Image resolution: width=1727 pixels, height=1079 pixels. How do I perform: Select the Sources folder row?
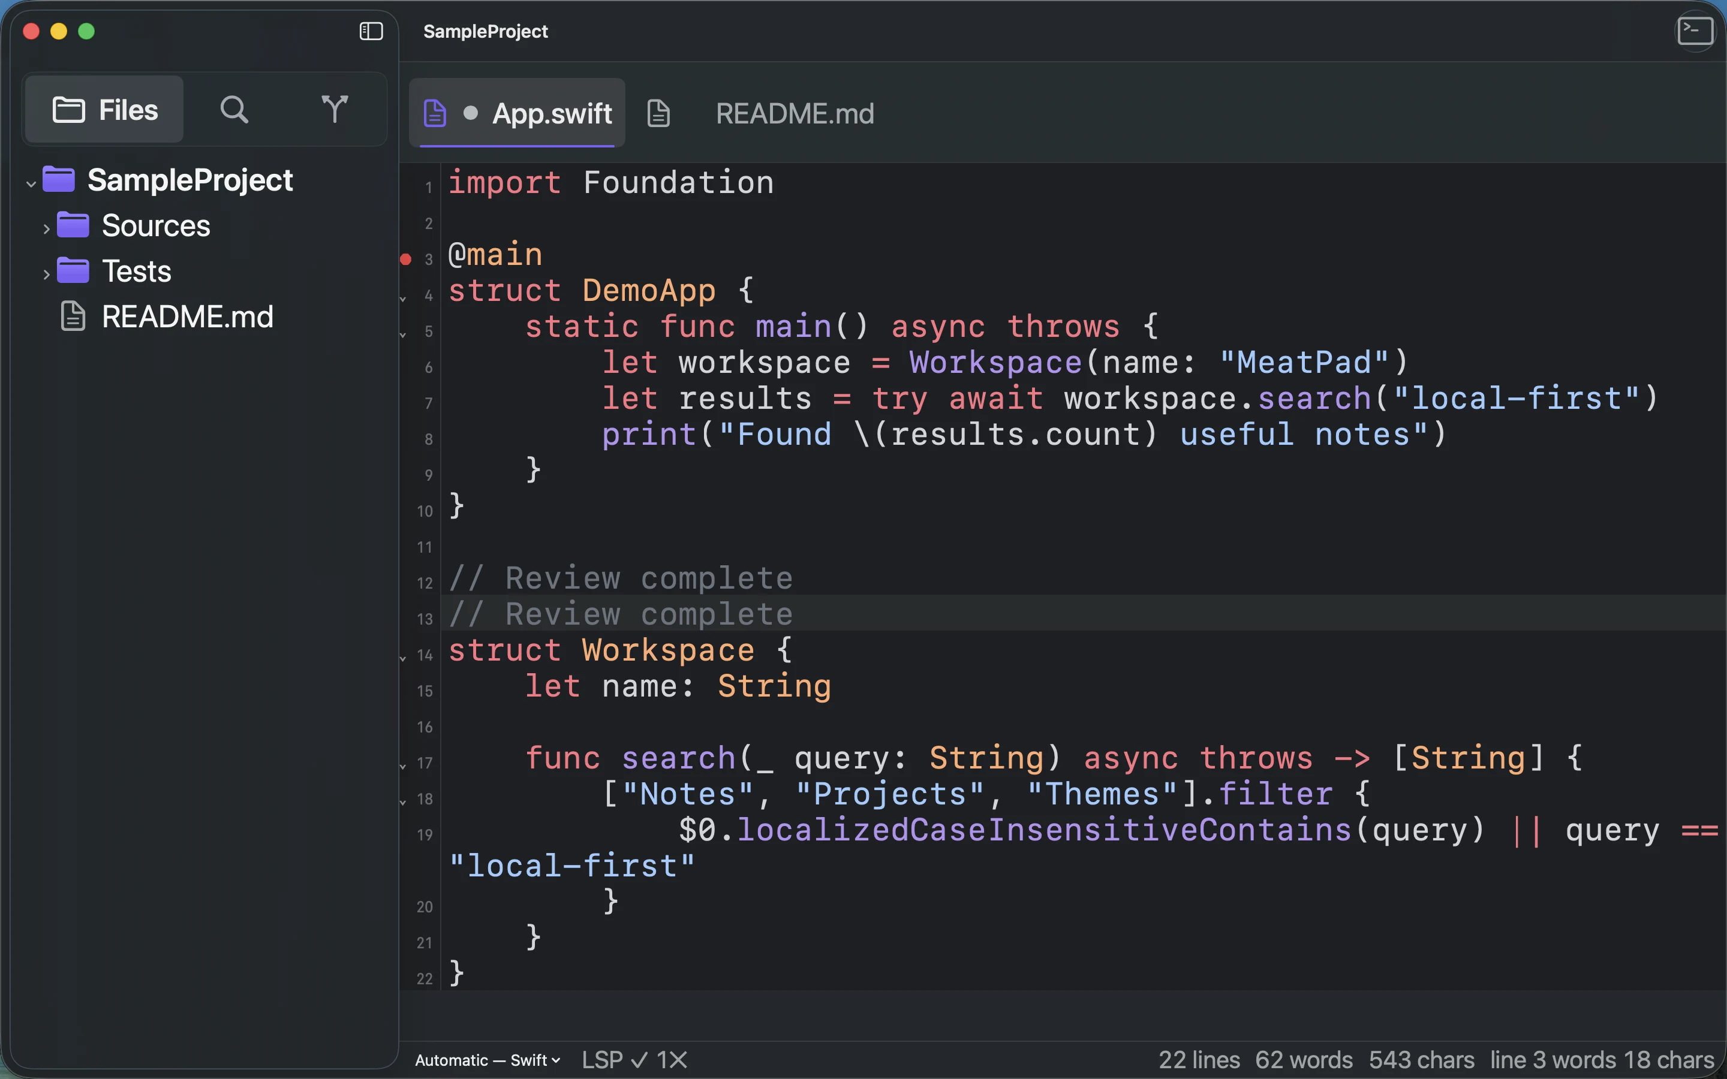click(x=204, y=226)
